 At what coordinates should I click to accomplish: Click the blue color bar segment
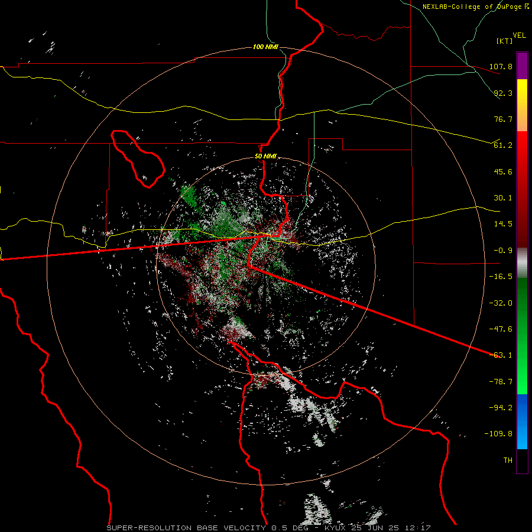tap(522, 421)
